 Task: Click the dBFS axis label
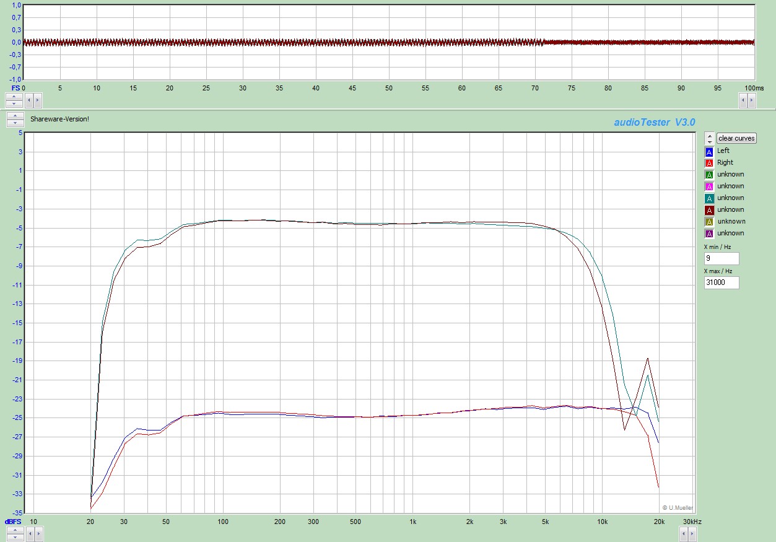pos(13,522)
